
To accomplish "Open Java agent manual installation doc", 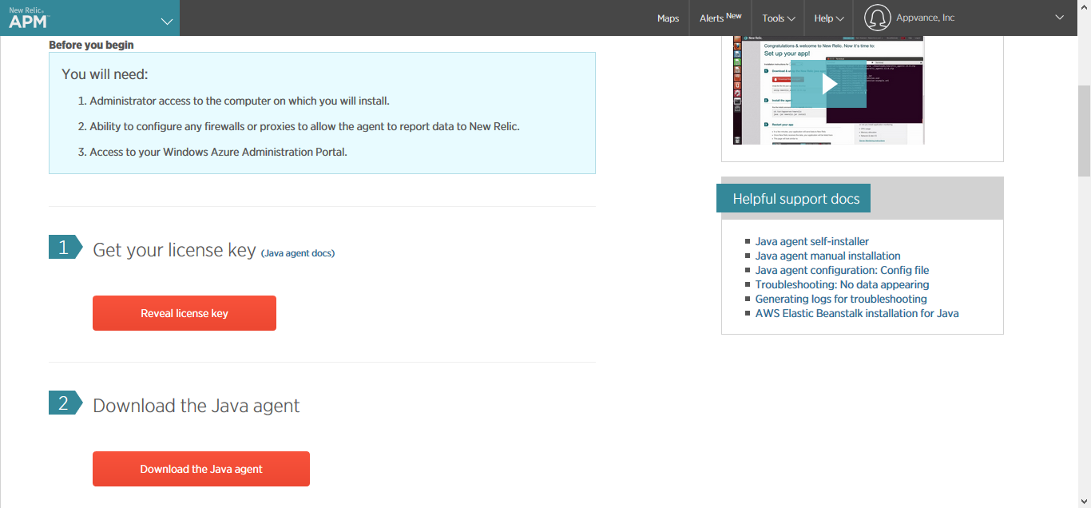I will tap(828, 256).
